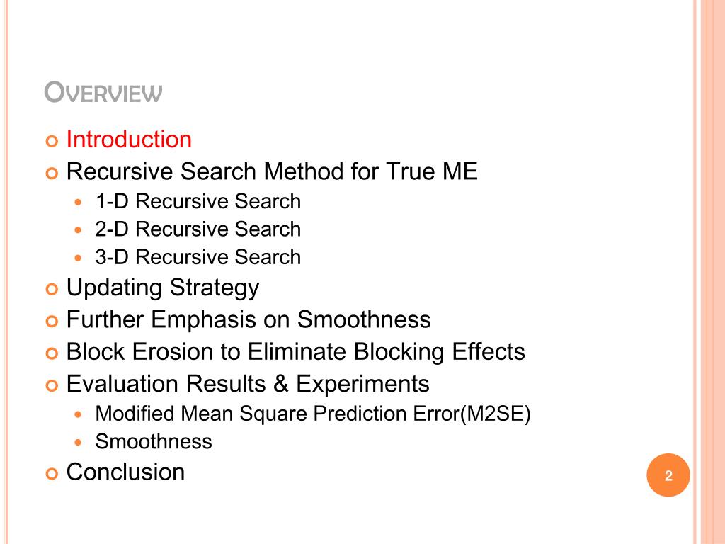Click the ring bullet beside Conclusion
The image size is (725, 544).
click(x=52, y=474)
